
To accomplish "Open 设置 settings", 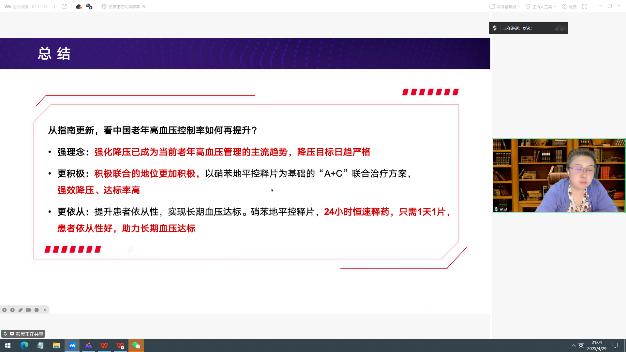I will pos(569,7).
